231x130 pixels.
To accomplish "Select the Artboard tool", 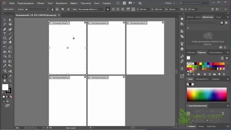I will pos(5,76).
